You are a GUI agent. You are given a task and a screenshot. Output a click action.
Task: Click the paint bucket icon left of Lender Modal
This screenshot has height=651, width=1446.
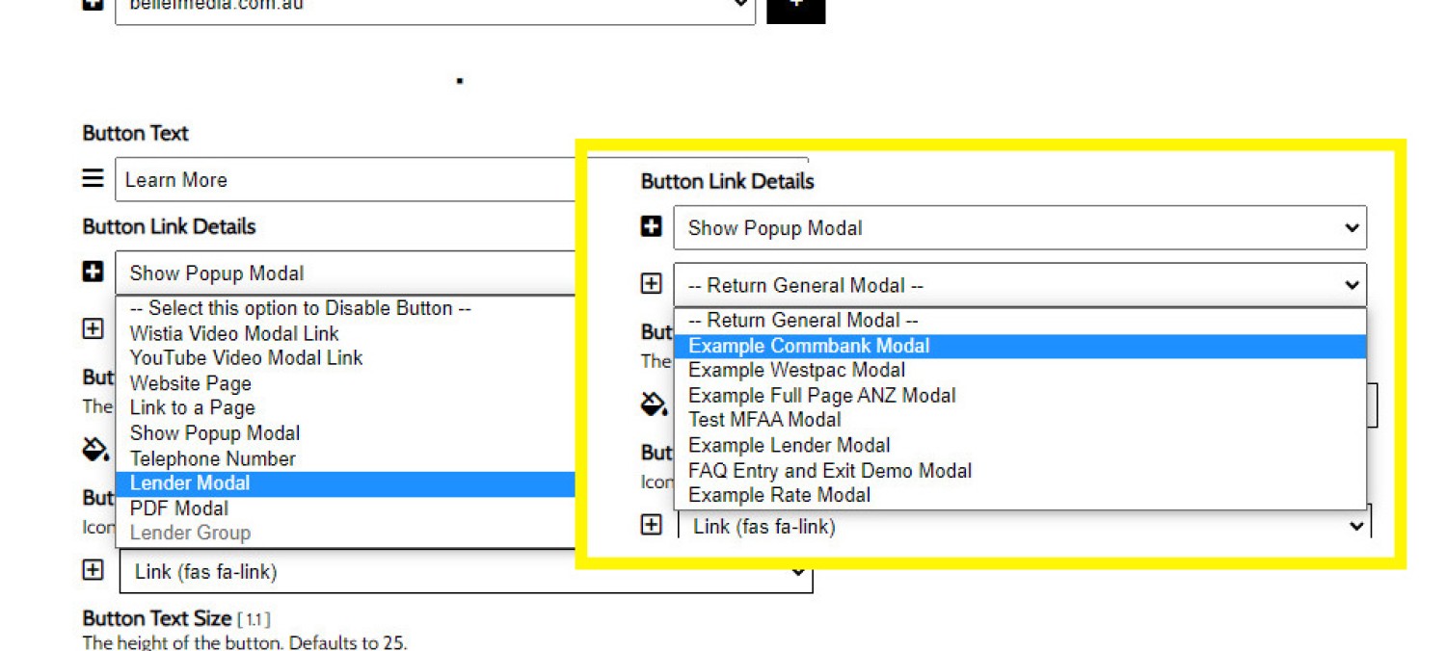94,449
